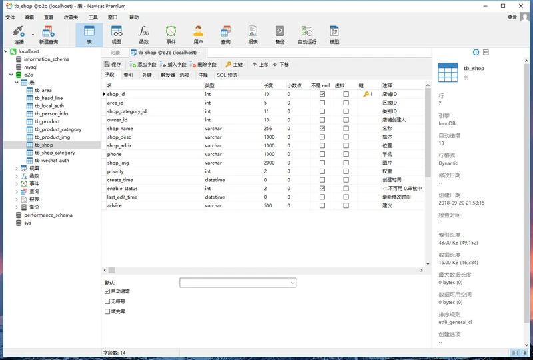Open 新建查询 (New Query) from toolbar
Viewport: 533px width, 360px height.
click(x=48, y=34)
